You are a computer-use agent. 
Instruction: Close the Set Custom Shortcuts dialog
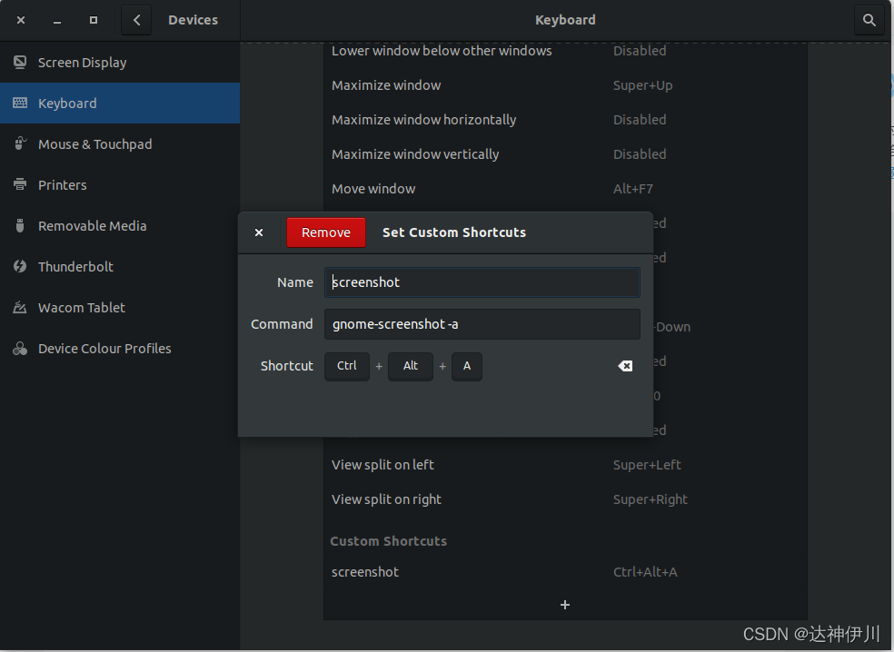click(x=259, y=232)
